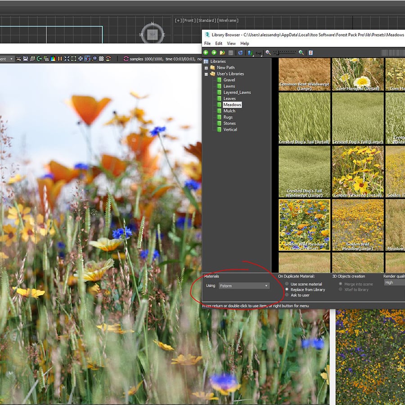This screenshot has width=405, height=405.
Task: Click the zoom in magnifier icon
Action: tap(301, 53)
